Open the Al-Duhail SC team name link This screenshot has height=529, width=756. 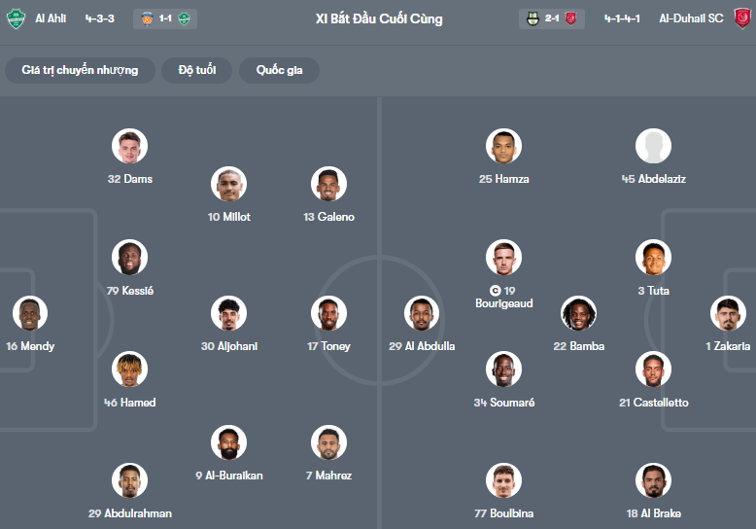pyautogui.click(x=691, y=18)
